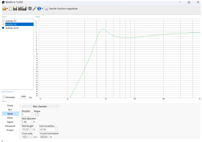Switch to the Box tab

(x=10, y=110)
